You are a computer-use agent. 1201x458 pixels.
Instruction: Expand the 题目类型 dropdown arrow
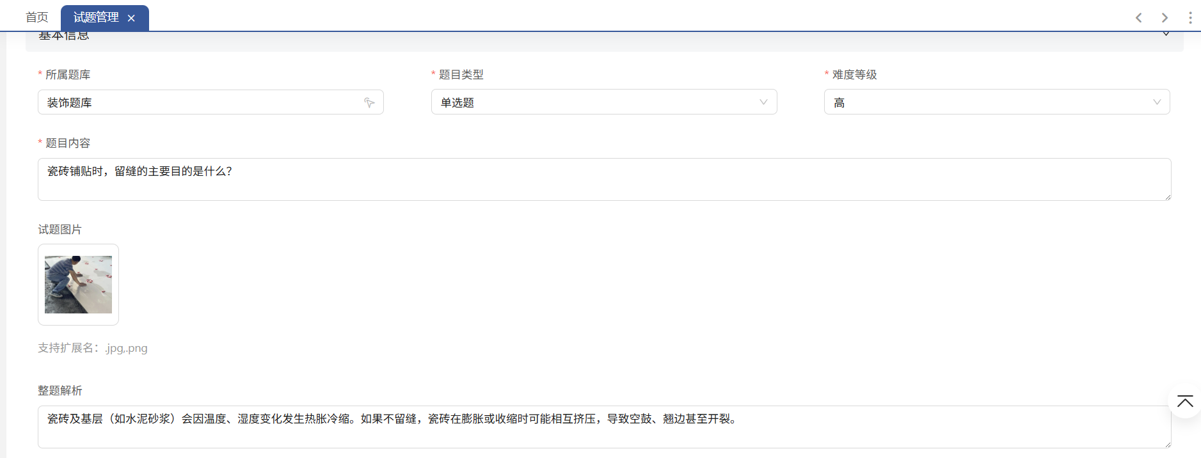[x=763, y=102]
